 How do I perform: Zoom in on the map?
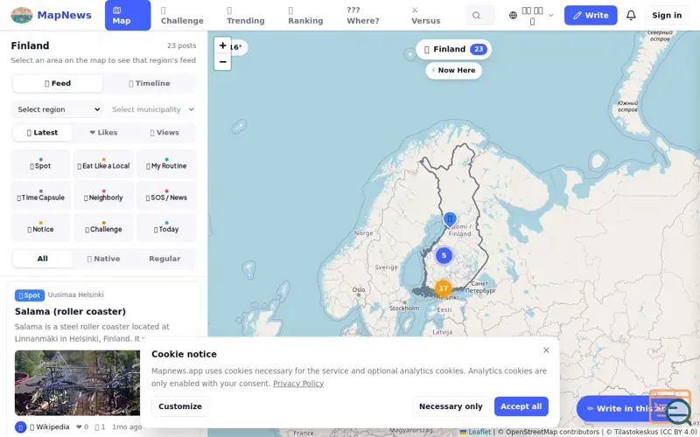click(x=222, y=45)
